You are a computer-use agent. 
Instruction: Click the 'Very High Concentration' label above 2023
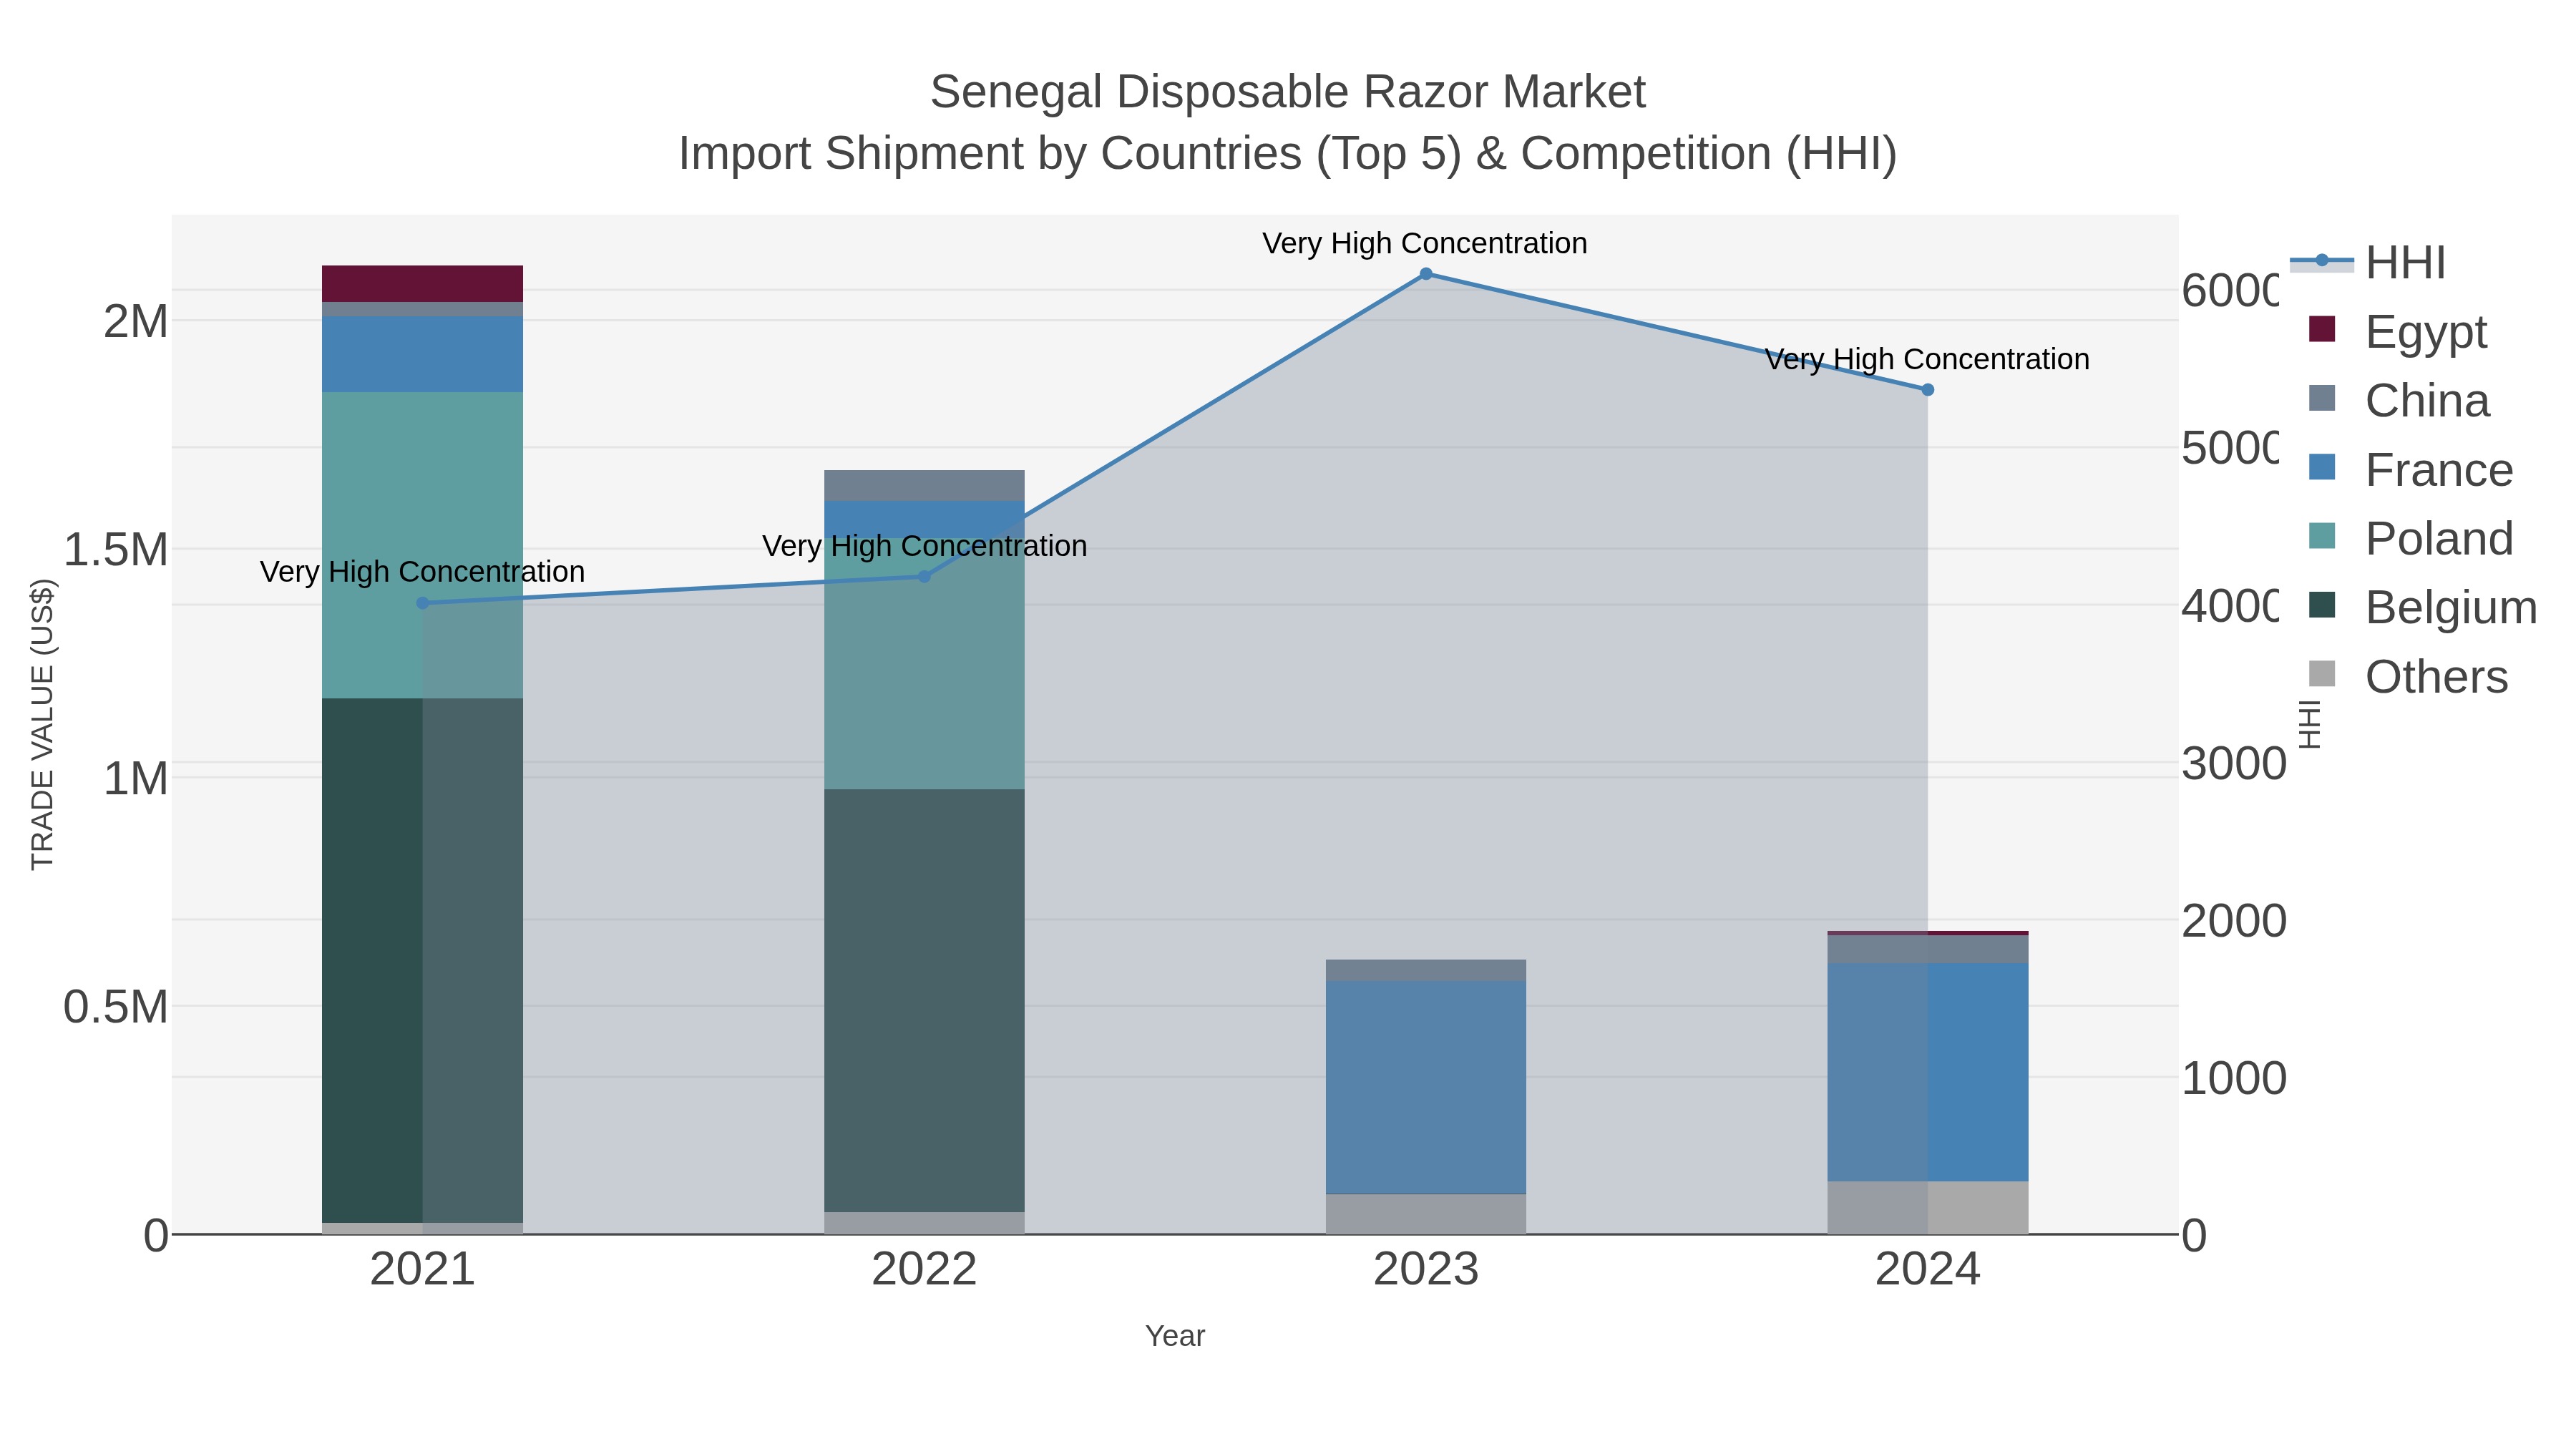(1425, 243)
